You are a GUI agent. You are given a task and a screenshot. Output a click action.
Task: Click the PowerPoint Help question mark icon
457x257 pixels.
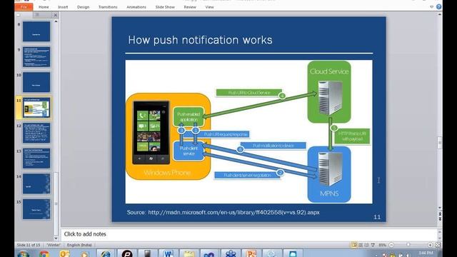point(438,7)
